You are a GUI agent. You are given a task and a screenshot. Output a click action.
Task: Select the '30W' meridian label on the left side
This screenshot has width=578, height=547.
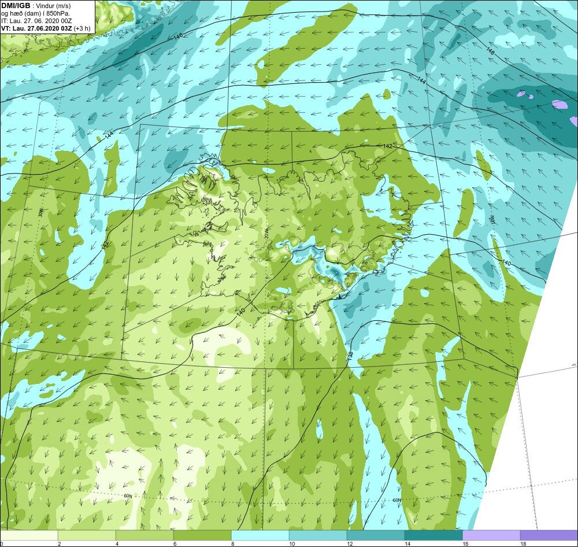[x=40, y=212]
